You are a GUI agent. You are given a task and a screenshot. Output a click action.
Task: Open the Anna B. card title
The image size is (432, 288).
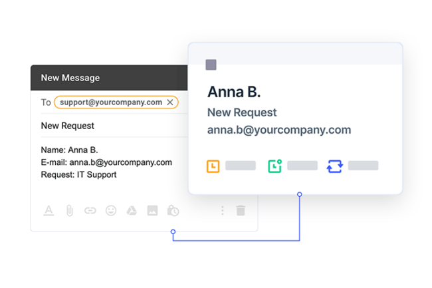(234, 92)
